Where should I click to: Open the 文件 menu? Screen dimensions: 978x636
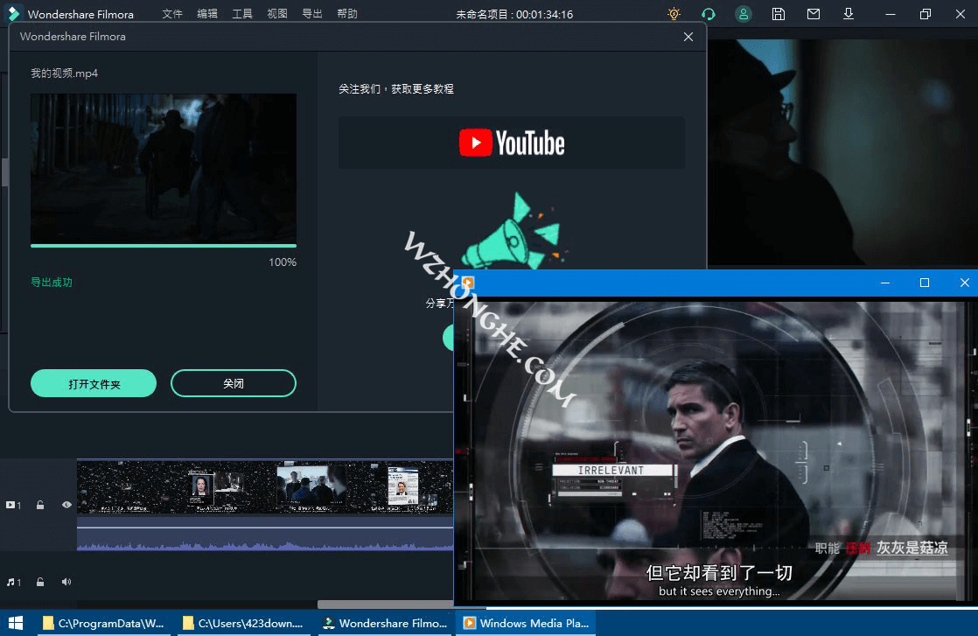[171, 14]
